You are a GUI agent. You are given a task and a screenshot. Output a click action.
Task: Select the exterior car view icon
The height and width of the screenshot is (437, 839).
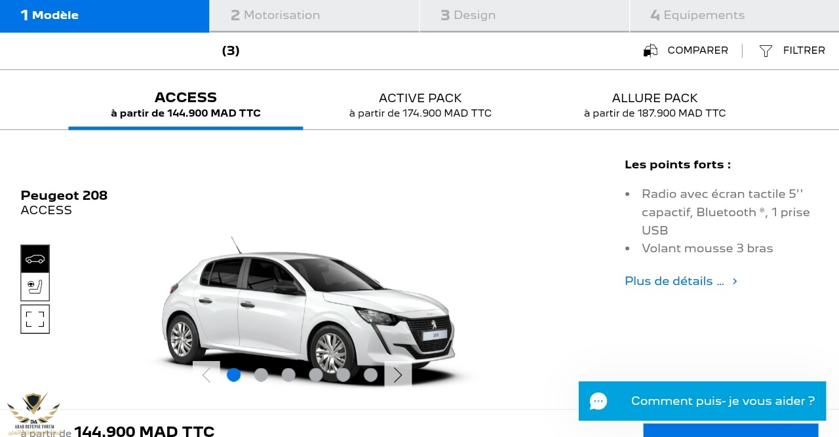35,259
